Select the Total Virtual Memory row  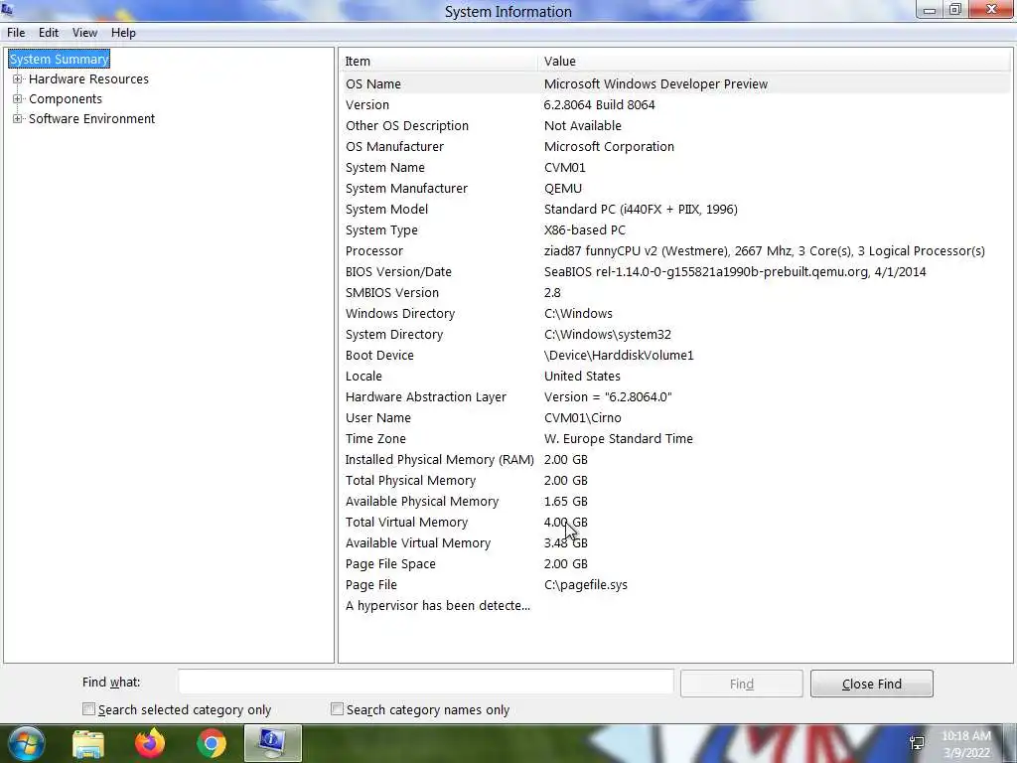coord(675,522)
